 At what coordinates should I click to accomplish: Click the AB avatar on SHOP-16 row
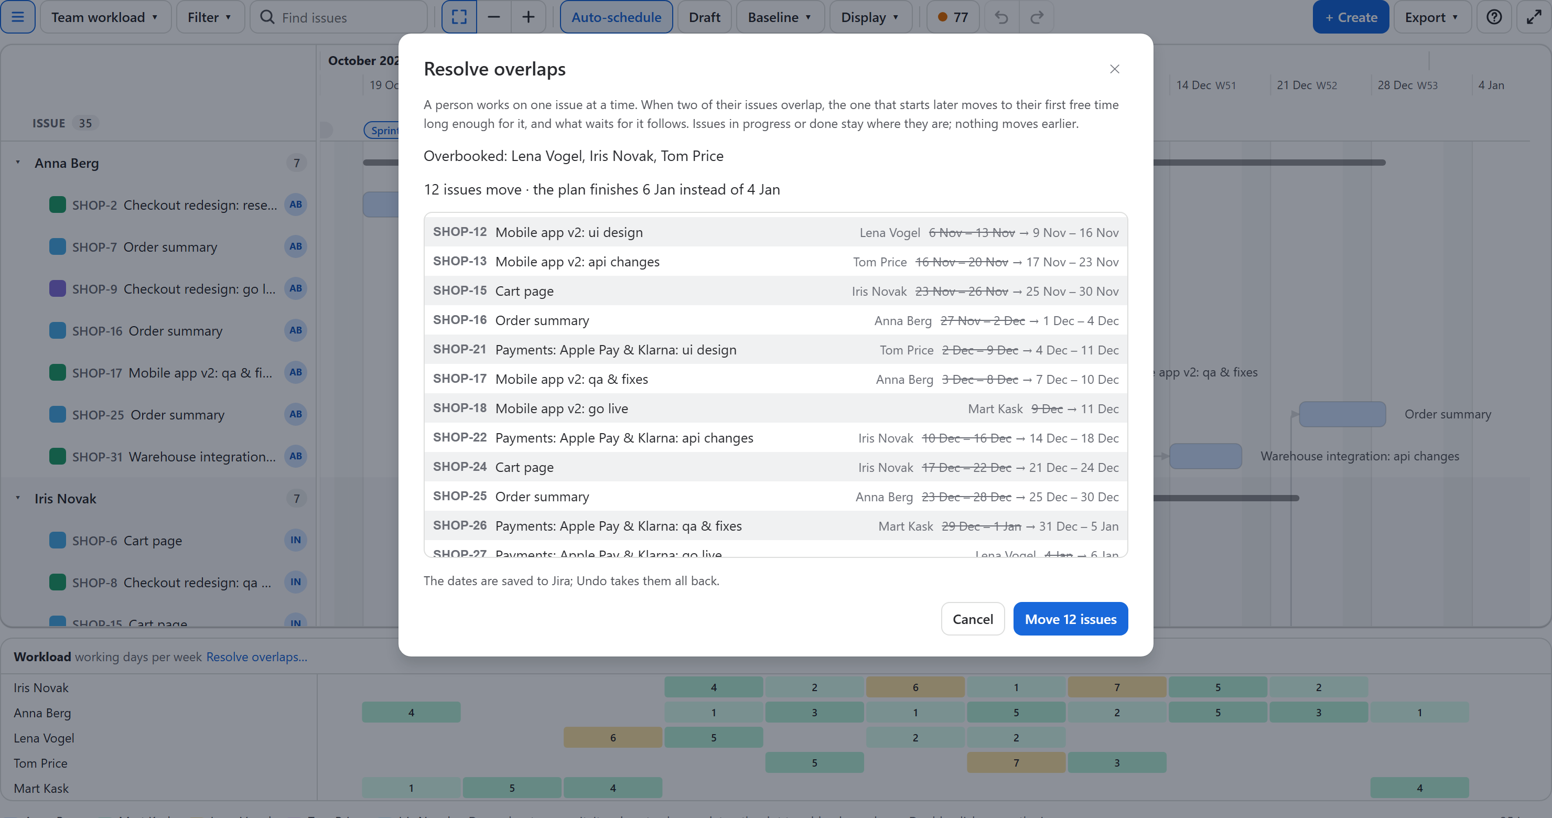(x=295, y=330)
